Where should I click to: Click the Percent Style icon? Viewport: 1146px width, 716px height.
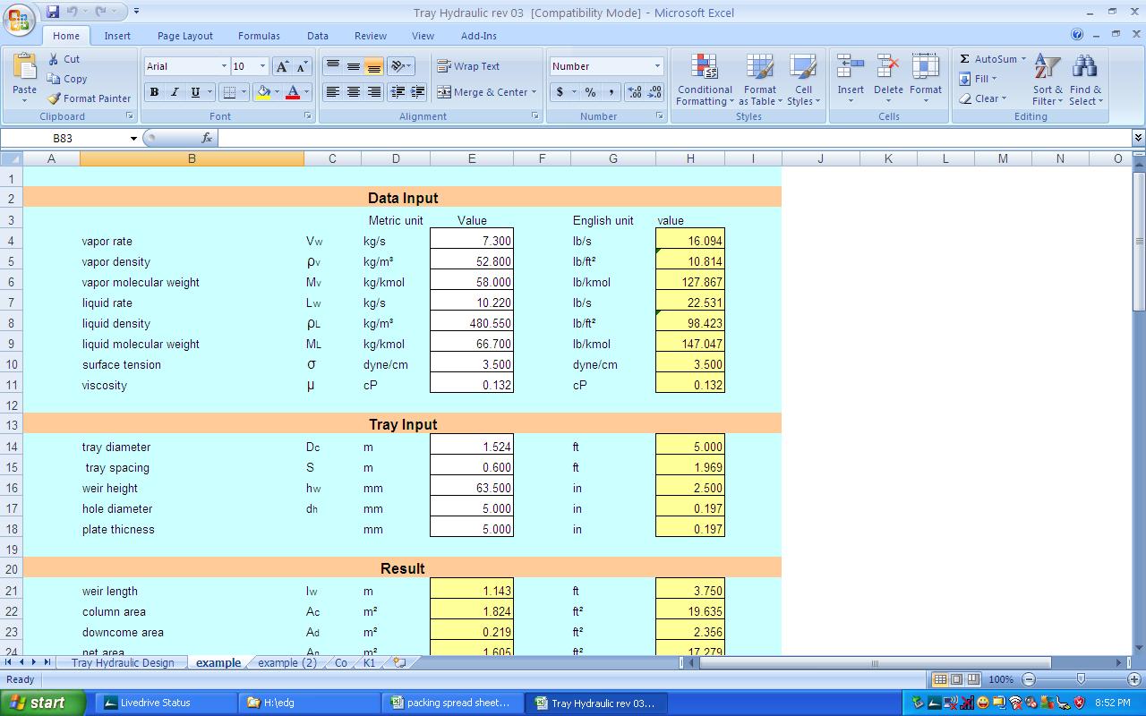point(590,92)
